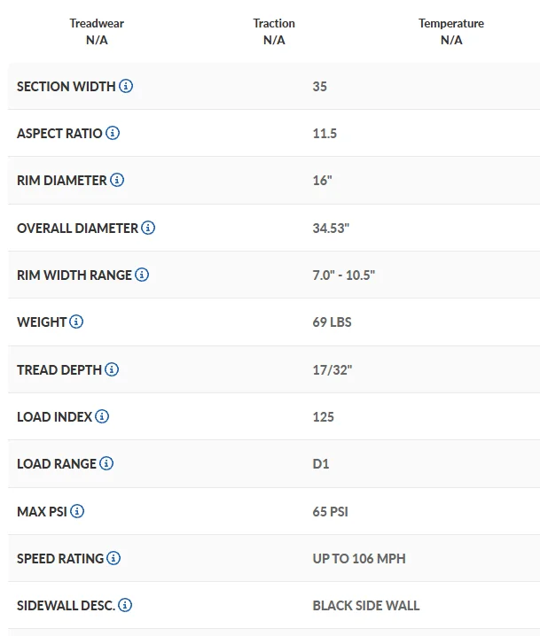Click the info icon beside Section Width
The image size is (540, 636).
coord(126,87)
